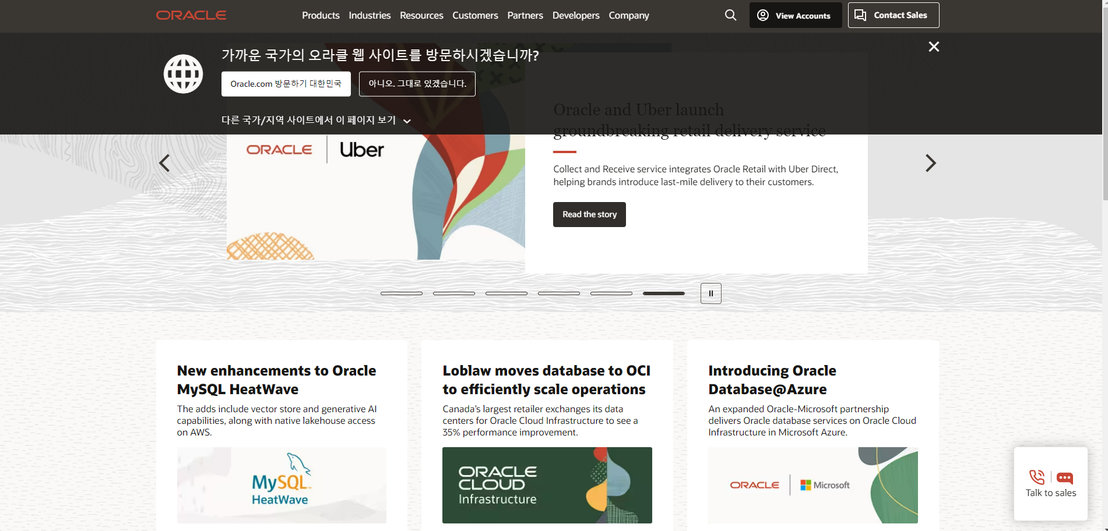Open the Developers menu

coord(576,15)
